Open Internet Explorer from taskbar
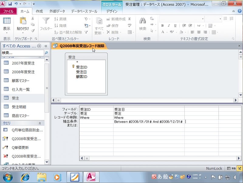Image resolution: width=243 pixels, height=183 pixels. tap(25, 177)
